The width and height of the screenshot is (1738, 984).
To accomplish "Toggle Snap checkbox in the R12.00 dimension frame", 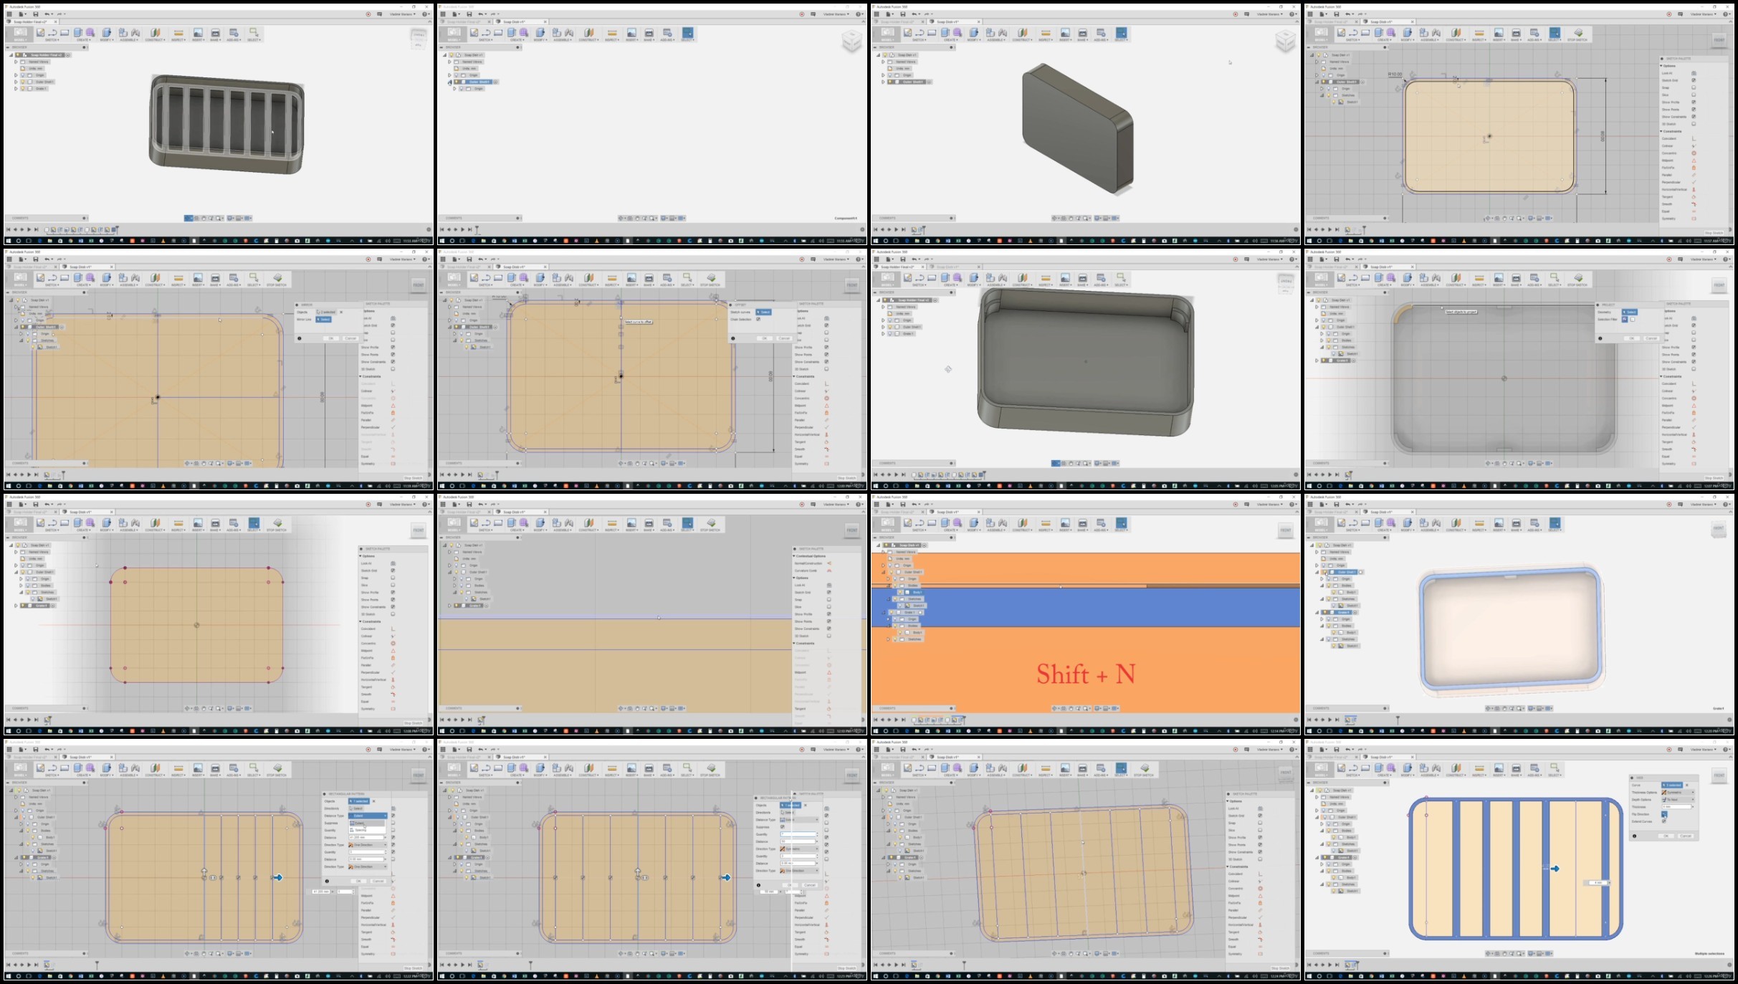I will 1694,87.
